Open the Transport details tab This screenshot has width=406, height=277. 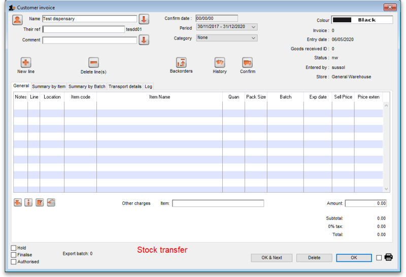(125, 87)
